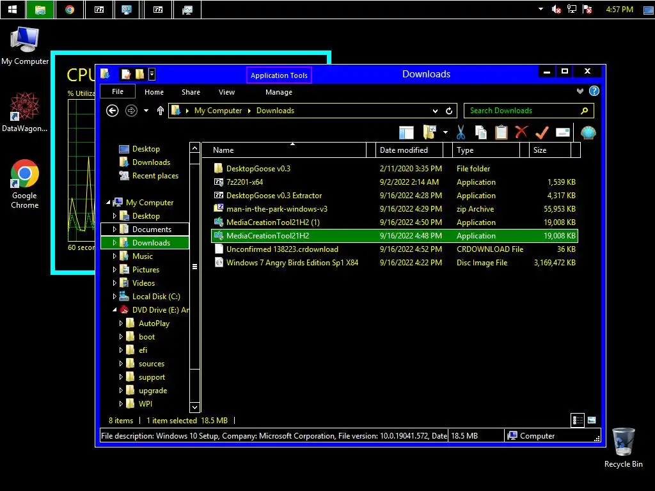This screenshot has height=491, width=655.
Task: Go back with the Back arrow button
Action: (x=112, y=111)
